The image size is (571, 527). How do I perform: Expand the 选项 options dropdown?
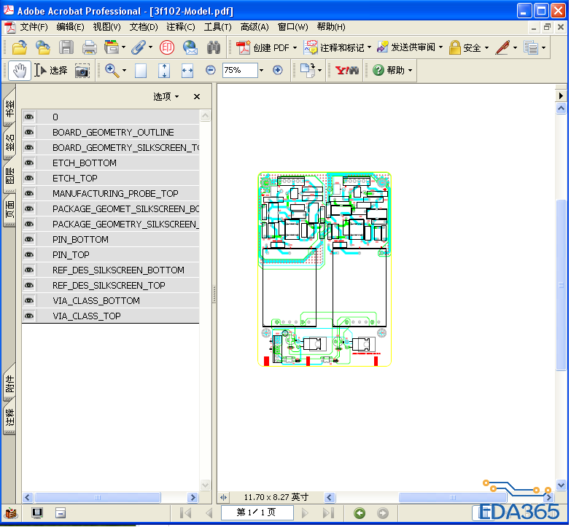tap(166, 97)
